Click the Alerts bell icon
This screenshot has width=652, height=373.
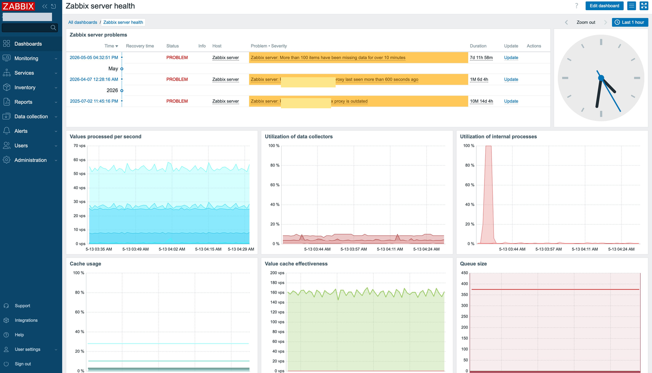[x=7, y=131]
